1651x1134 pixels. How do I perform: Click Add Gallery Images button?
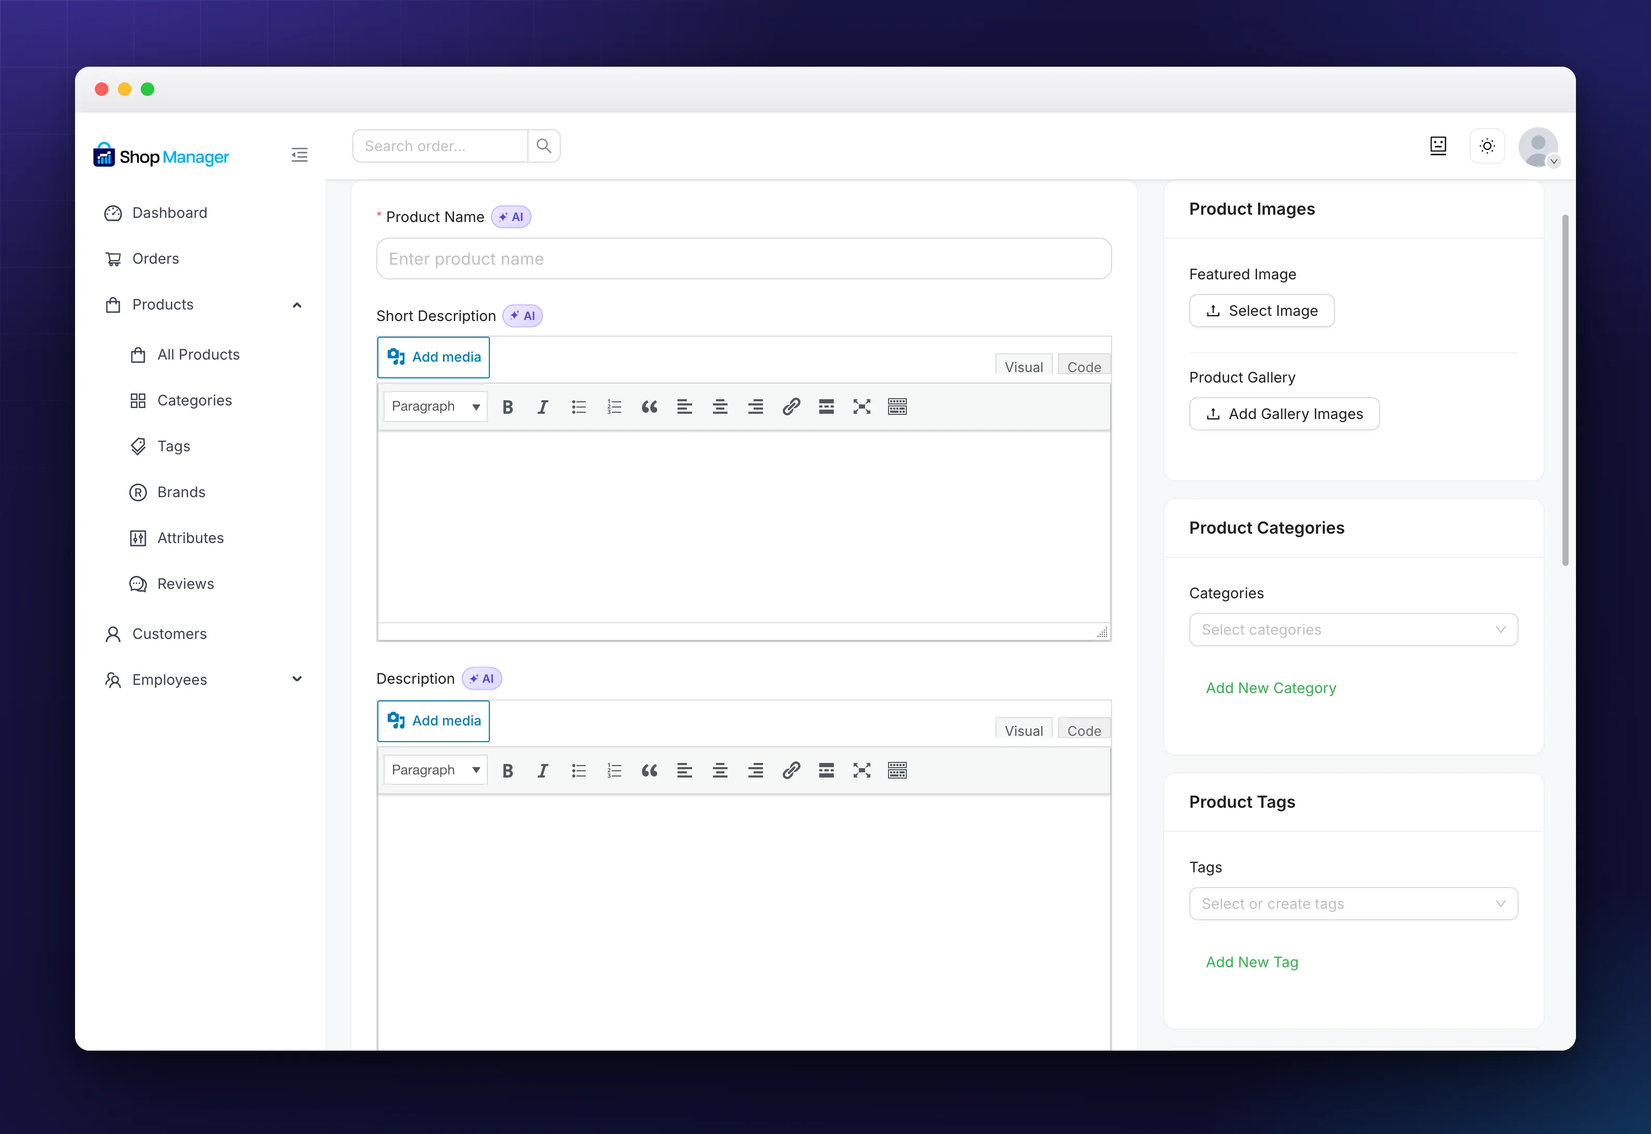1285,414
